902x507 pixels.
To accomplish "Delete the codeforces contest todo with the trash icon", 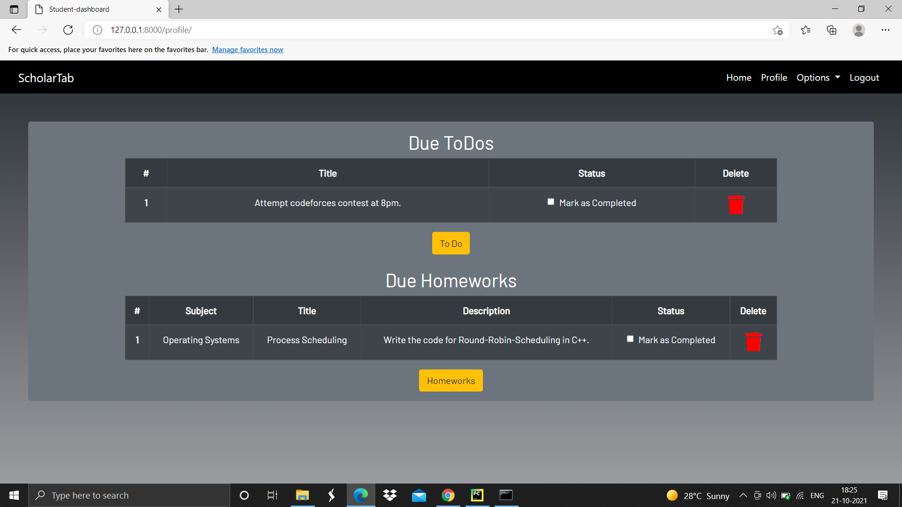I will [736, 205].
